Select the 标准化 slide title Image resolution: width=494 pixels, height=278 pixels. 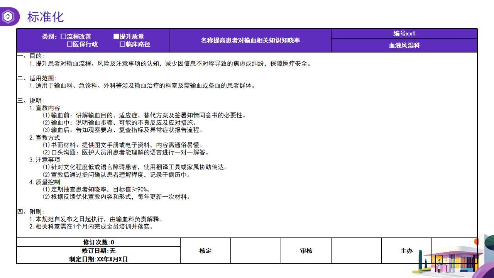point(45,17)
